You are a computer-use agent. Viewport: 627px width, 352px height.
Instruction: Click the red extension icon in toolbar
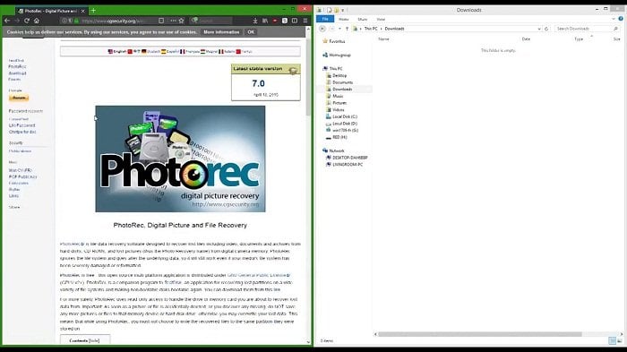point(275,21)
